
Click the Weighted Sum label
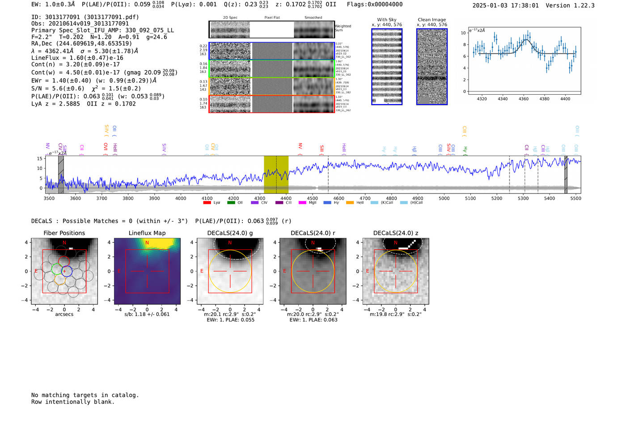pos(343,28)
